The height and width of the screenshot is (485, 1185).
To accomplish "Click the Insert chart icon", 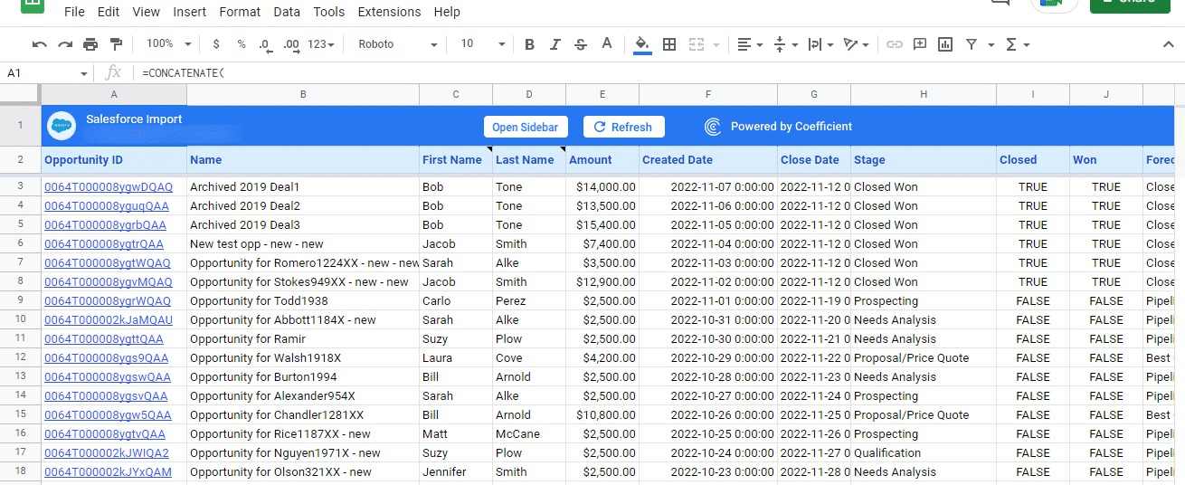I will click(x=945, y=44).
